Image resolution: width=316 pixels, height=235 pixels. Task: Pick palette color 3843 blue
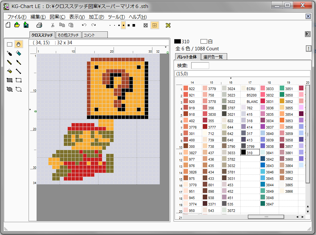[x=269, y=165]
